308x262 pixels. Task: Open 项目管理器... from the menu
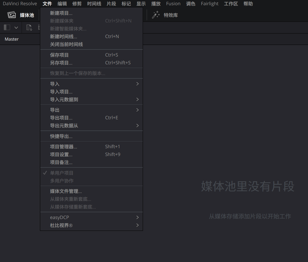(x=91, y=147)
